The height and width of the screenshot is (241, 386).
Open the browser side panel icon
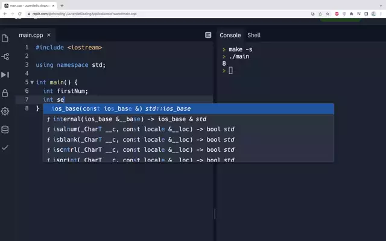pyautogui.click(x=366, y=14)
